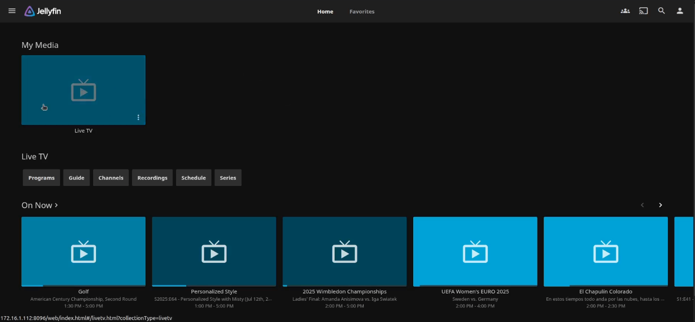Viewport: 695px width, 322px height.
Task: Open the search magnifier icon
Action: click(x=662, y=11)
